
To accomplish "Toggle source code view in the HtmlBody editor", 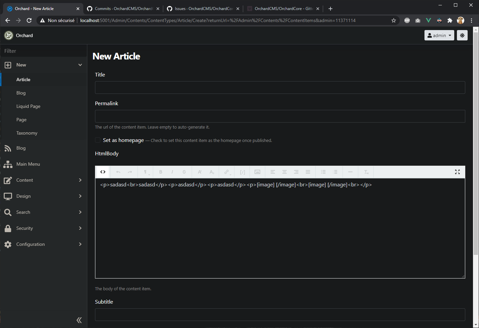I will tap(102, 172).
